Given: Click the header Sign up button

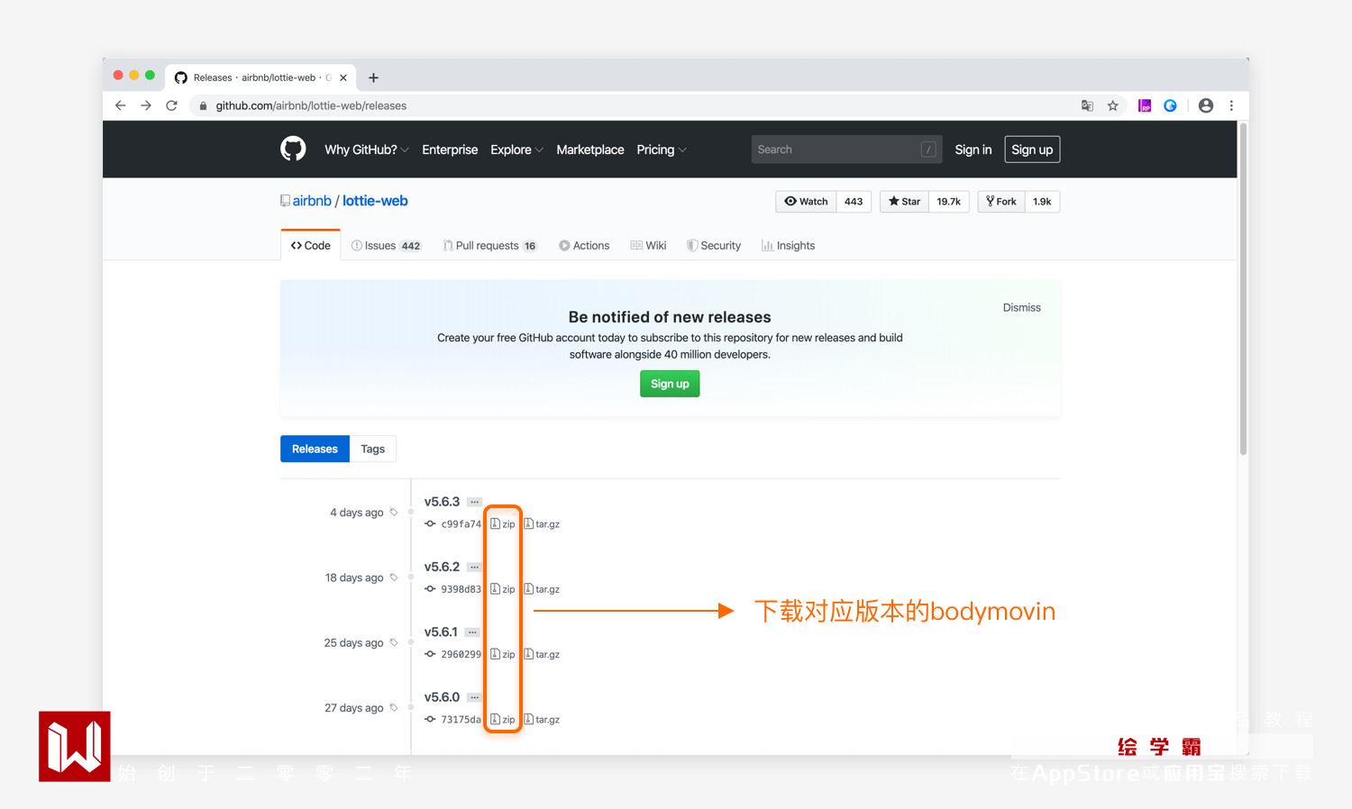Looking at the screenshot, I should click(1032, 150).
